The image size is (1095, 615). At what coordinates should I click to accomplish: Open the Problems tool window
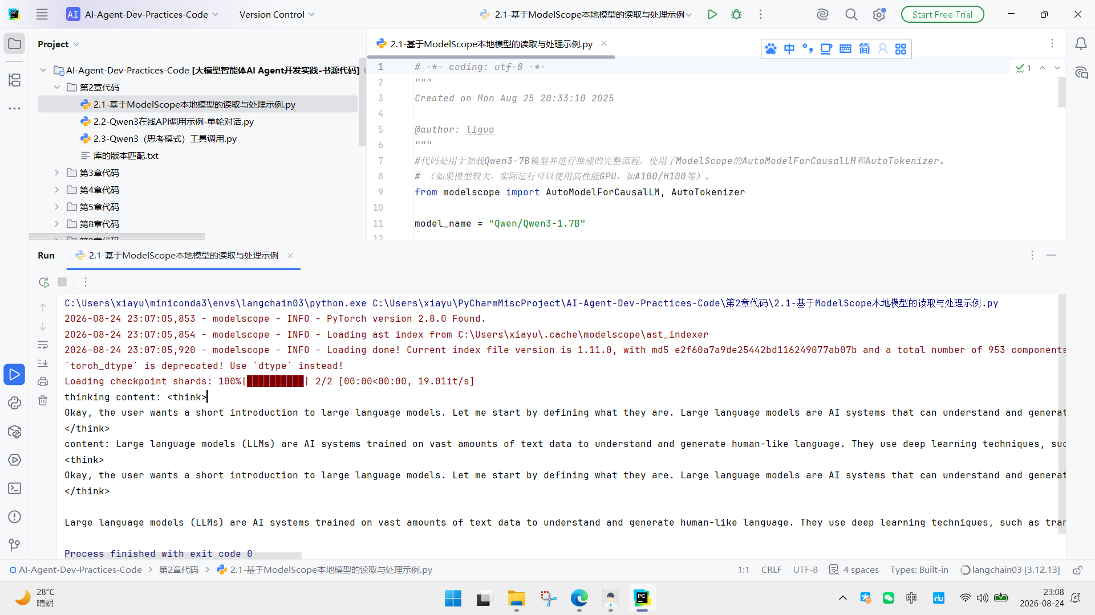point(15,517)
